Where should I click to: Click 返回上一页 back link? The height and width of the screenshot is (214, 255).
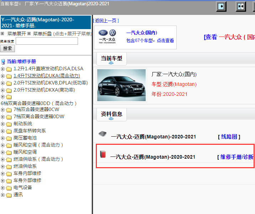[106, 21]
